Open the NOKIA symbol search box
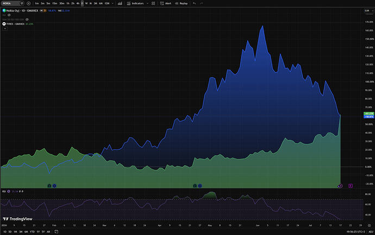375x235 pixels. pyautogui.click(x=10, y=3)
